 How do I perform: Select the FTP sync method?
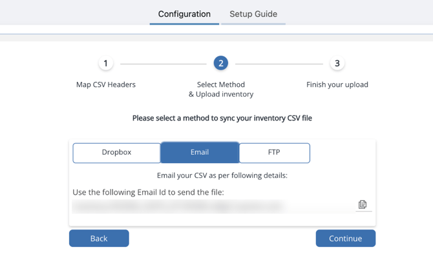(x=274, y=153)
